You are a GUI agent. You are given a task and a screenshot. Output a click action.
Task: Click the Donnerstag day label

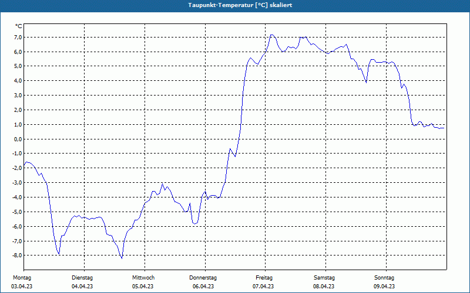pyautogui.click(x=203, y=278)
